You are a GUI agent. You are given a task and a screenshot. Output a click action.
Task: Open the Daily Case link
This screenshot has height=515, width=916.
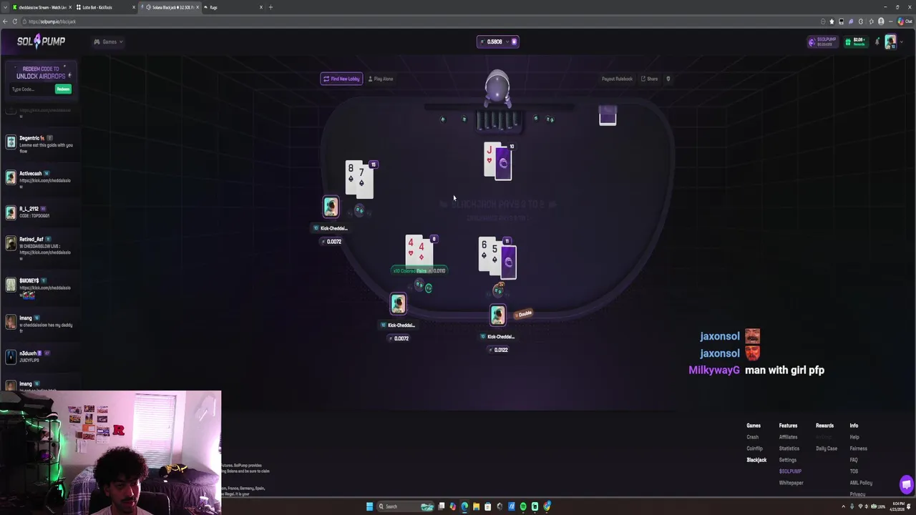[826, 448]
